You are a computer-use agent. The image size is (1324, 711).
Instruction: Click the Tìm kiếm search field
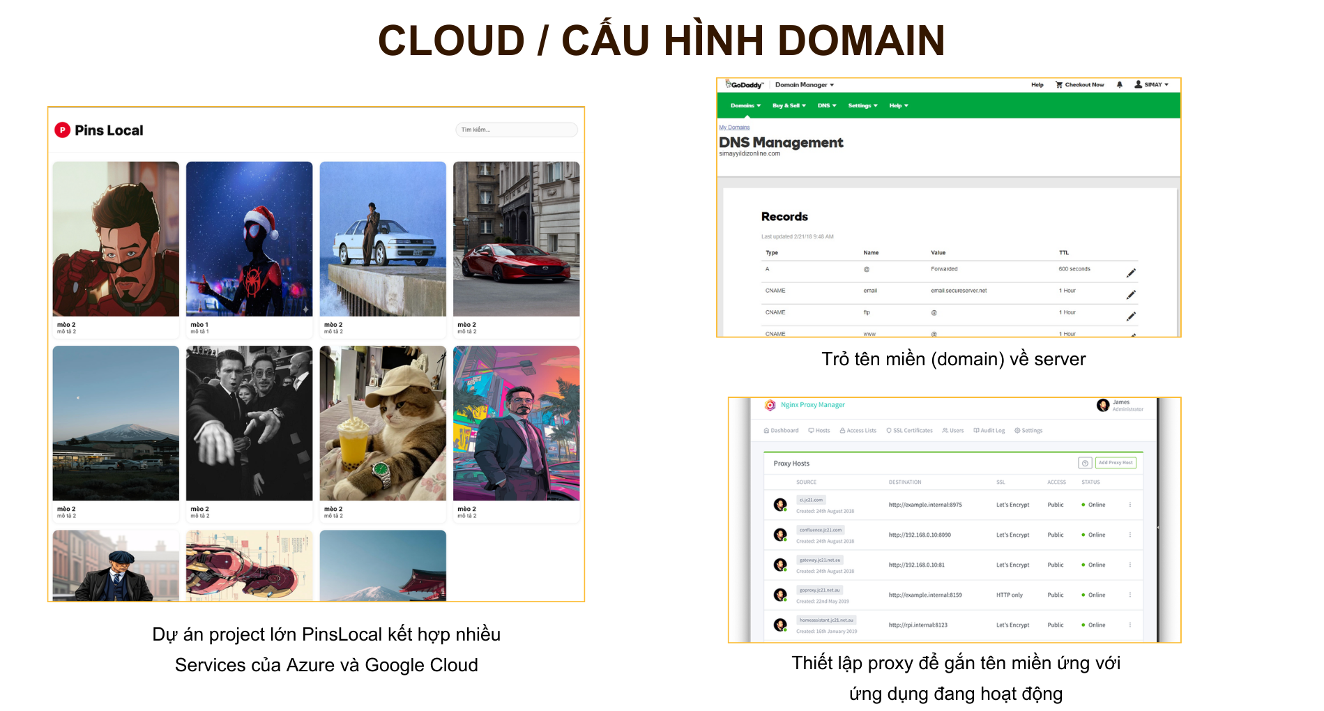(x=516, y=130)
